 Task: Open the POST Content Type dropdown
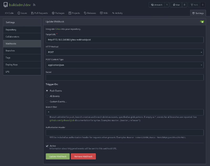[x=124, y=65]
